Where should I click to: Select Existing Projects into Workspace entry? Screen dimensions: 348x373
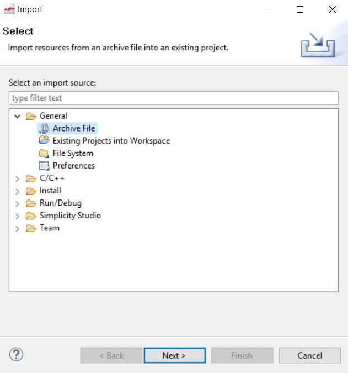pyautogui.click(x=111, y=141)
